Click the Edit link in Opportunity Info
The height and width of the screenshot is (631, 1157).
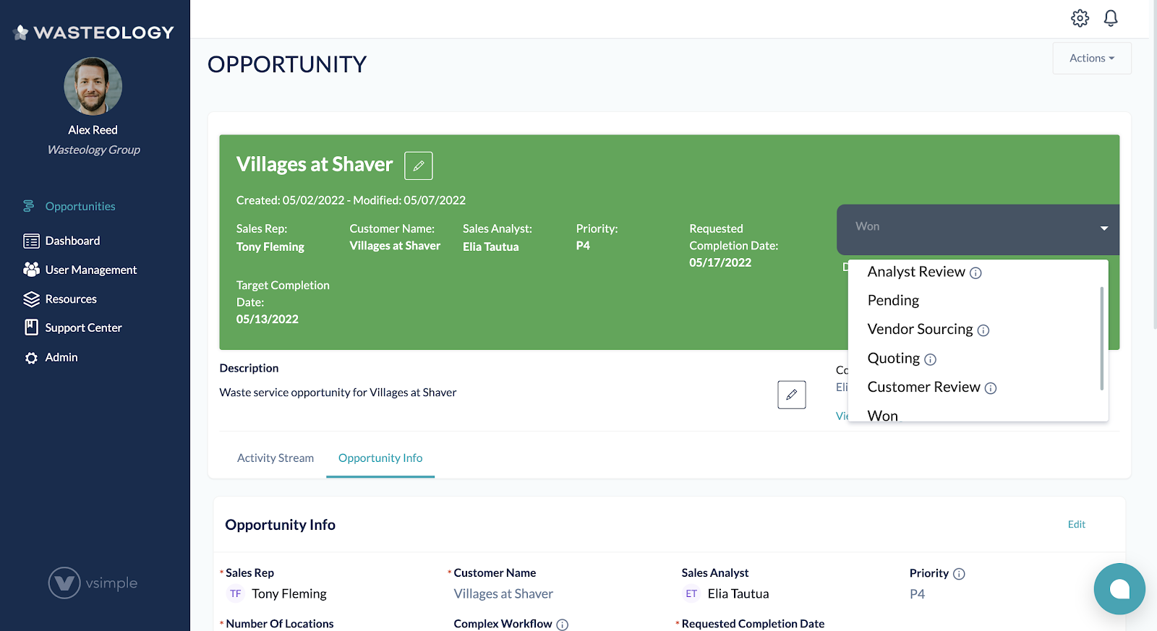tap(1076, 525)
